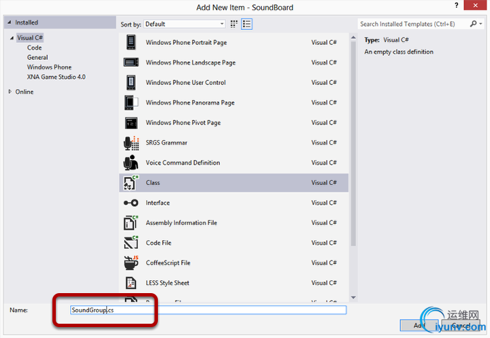Open the Sort by Default dropdown
490x338 pixels.
tap(184, 24)
